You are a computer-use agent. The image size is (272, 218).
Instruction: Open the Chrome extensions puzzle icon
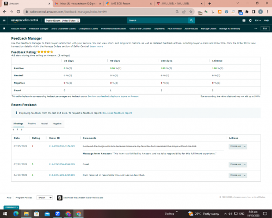(247, 12)
